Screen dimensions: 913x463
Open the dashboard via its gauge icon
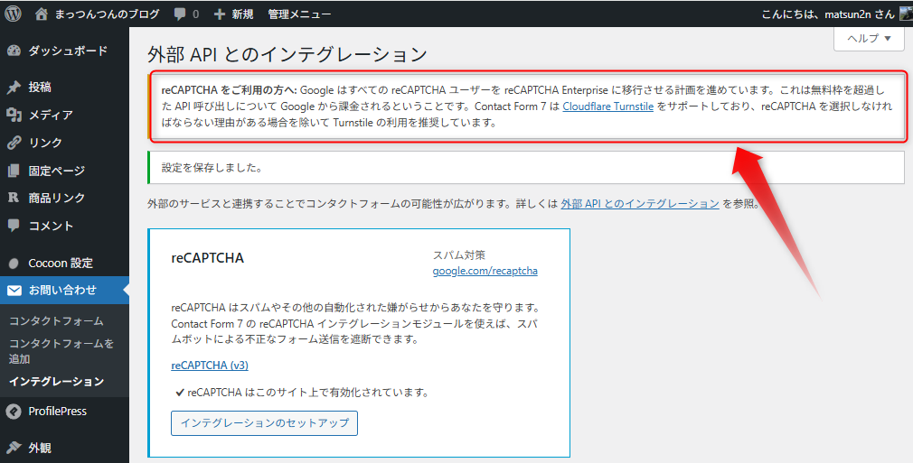coord(14,51)
